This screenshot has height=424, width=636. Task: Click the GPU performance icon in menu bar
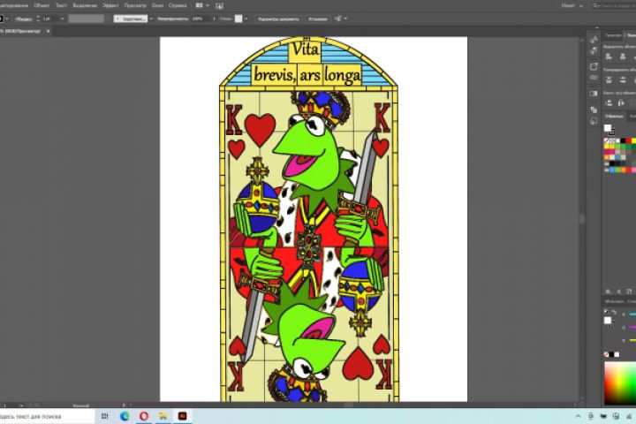coord(219,5)
